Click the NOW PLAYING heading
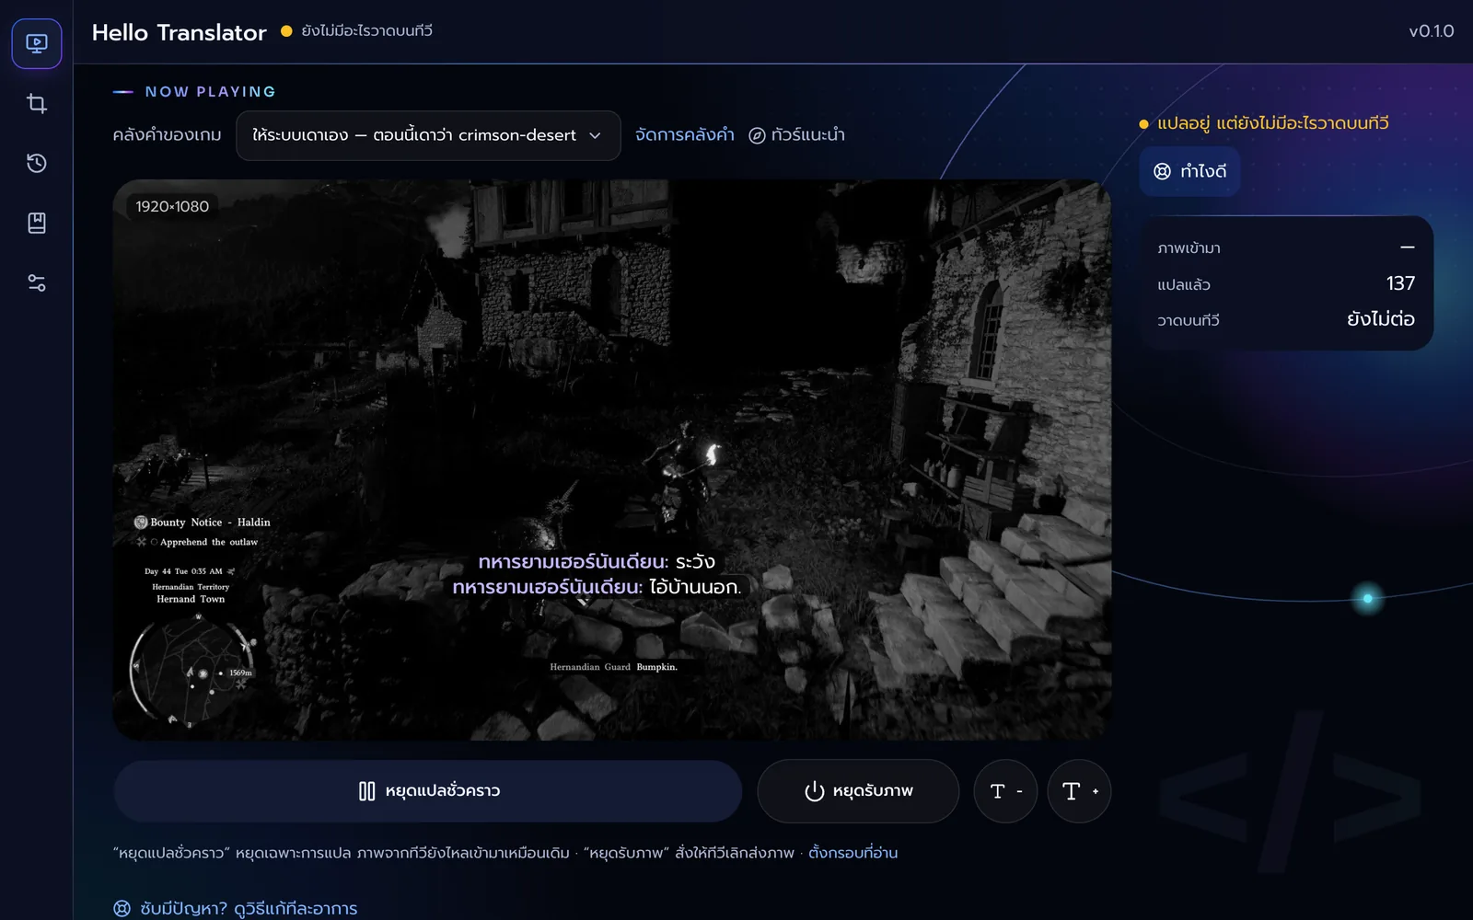Image resolution: width=1473 pixels, height=920 pixels. point(210,92)
